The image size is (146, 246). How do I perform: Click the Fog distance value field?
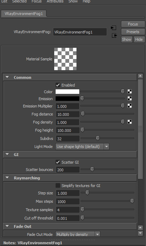(67, 114)
